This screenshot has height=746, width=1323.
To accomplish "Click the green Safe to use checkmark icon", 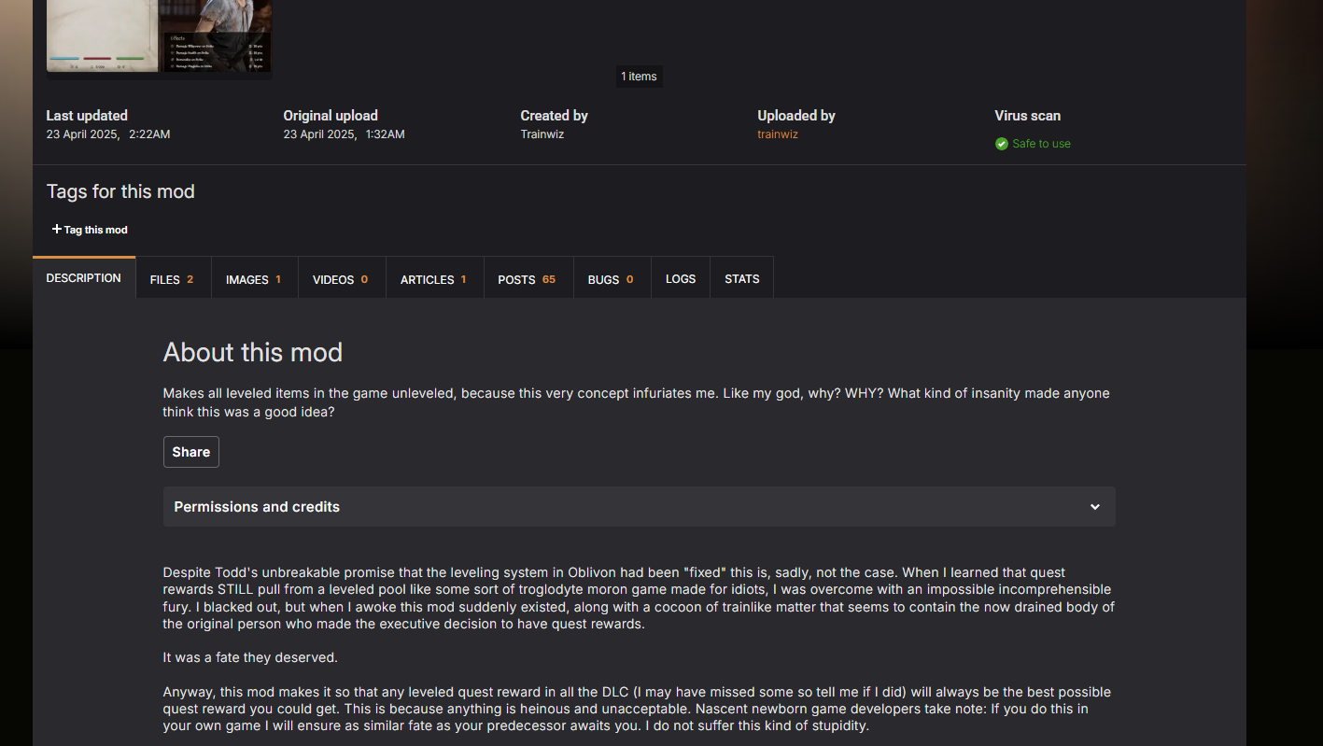I will [x=1002, y=144].
